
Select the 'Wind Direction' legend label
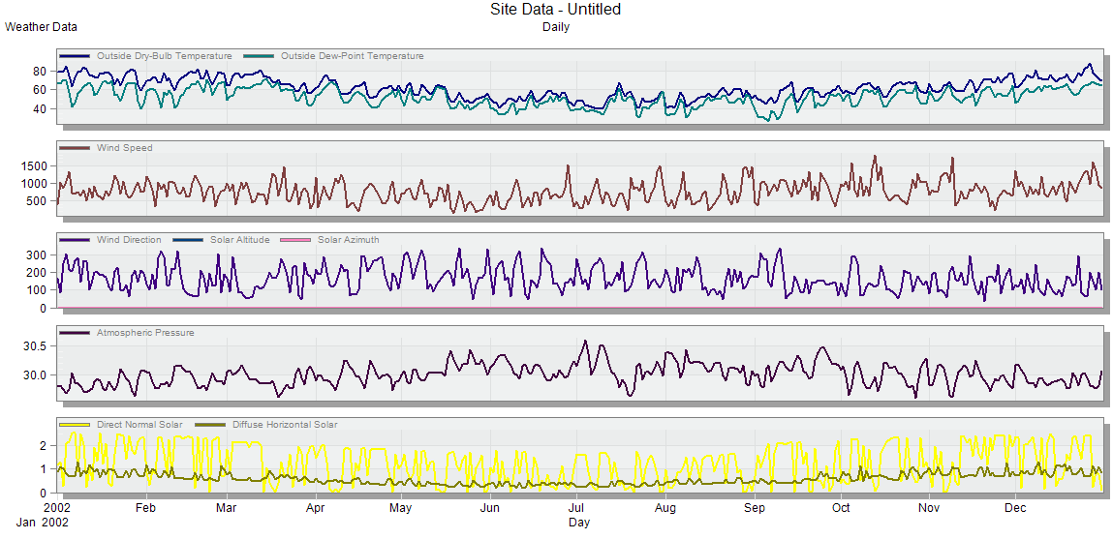(129, 240)
